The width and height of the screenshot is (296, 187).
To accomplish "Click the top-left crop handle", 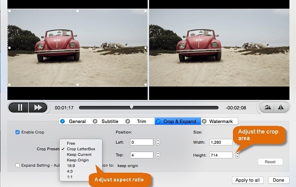I will click(x=9, y=11).
